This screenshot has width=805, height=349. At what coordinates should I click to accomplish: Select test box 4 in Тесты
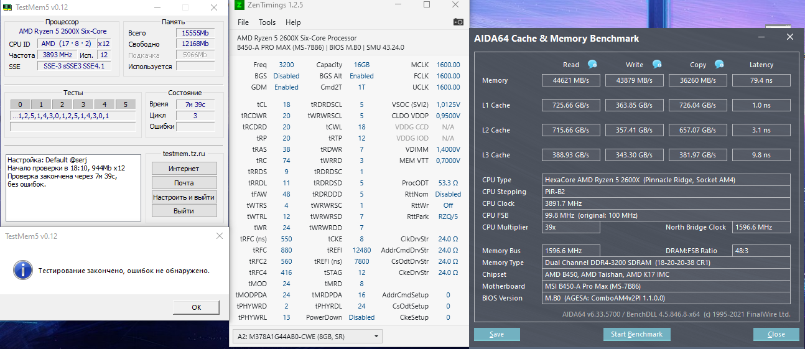coord(105,105)
